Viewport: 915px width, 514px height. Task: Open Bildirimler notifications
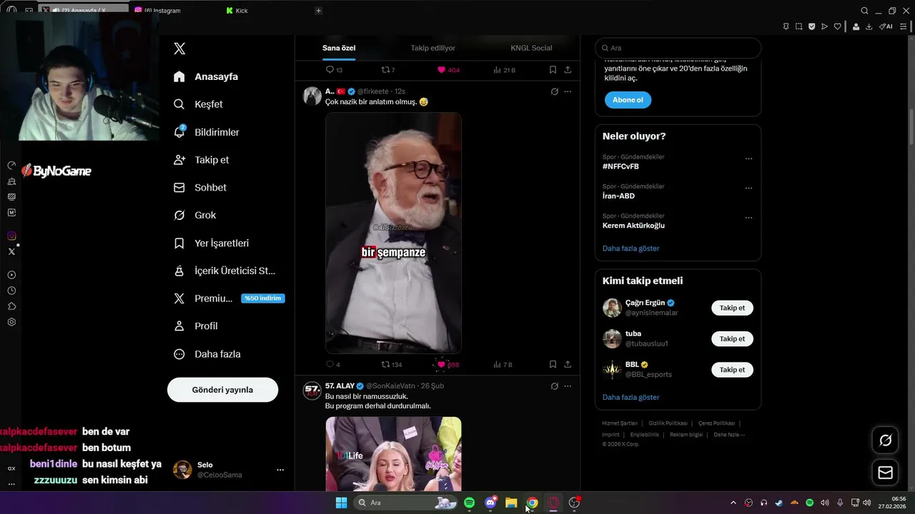[x=206, y=132]
